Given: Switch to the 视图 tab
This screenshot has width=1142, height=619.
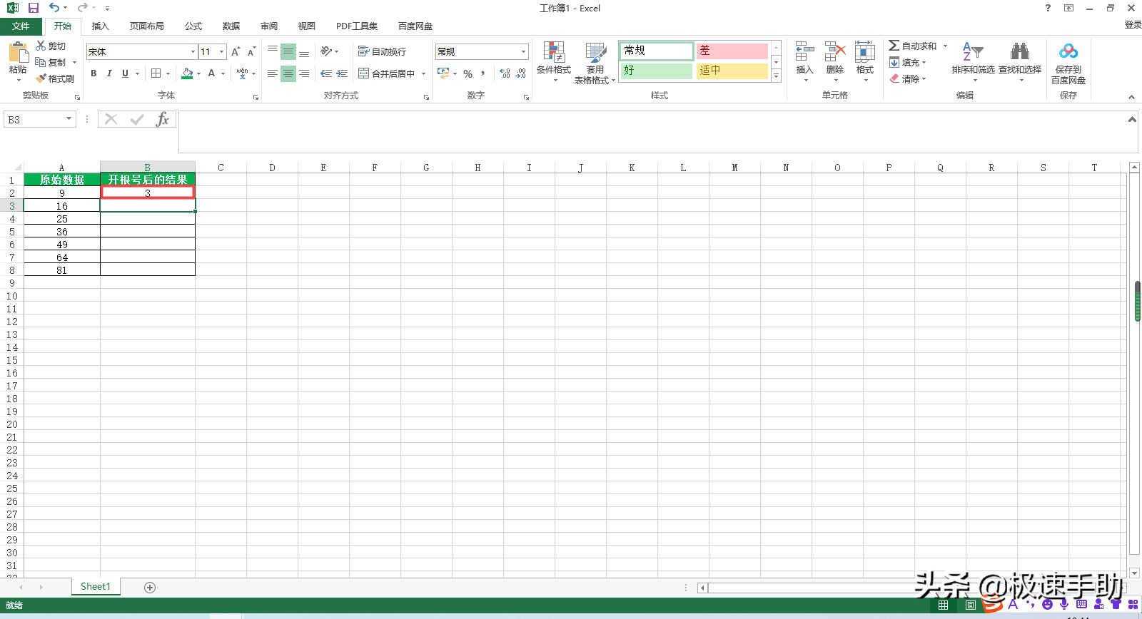Looking at the screenshot, I should [x=307, y=26].
